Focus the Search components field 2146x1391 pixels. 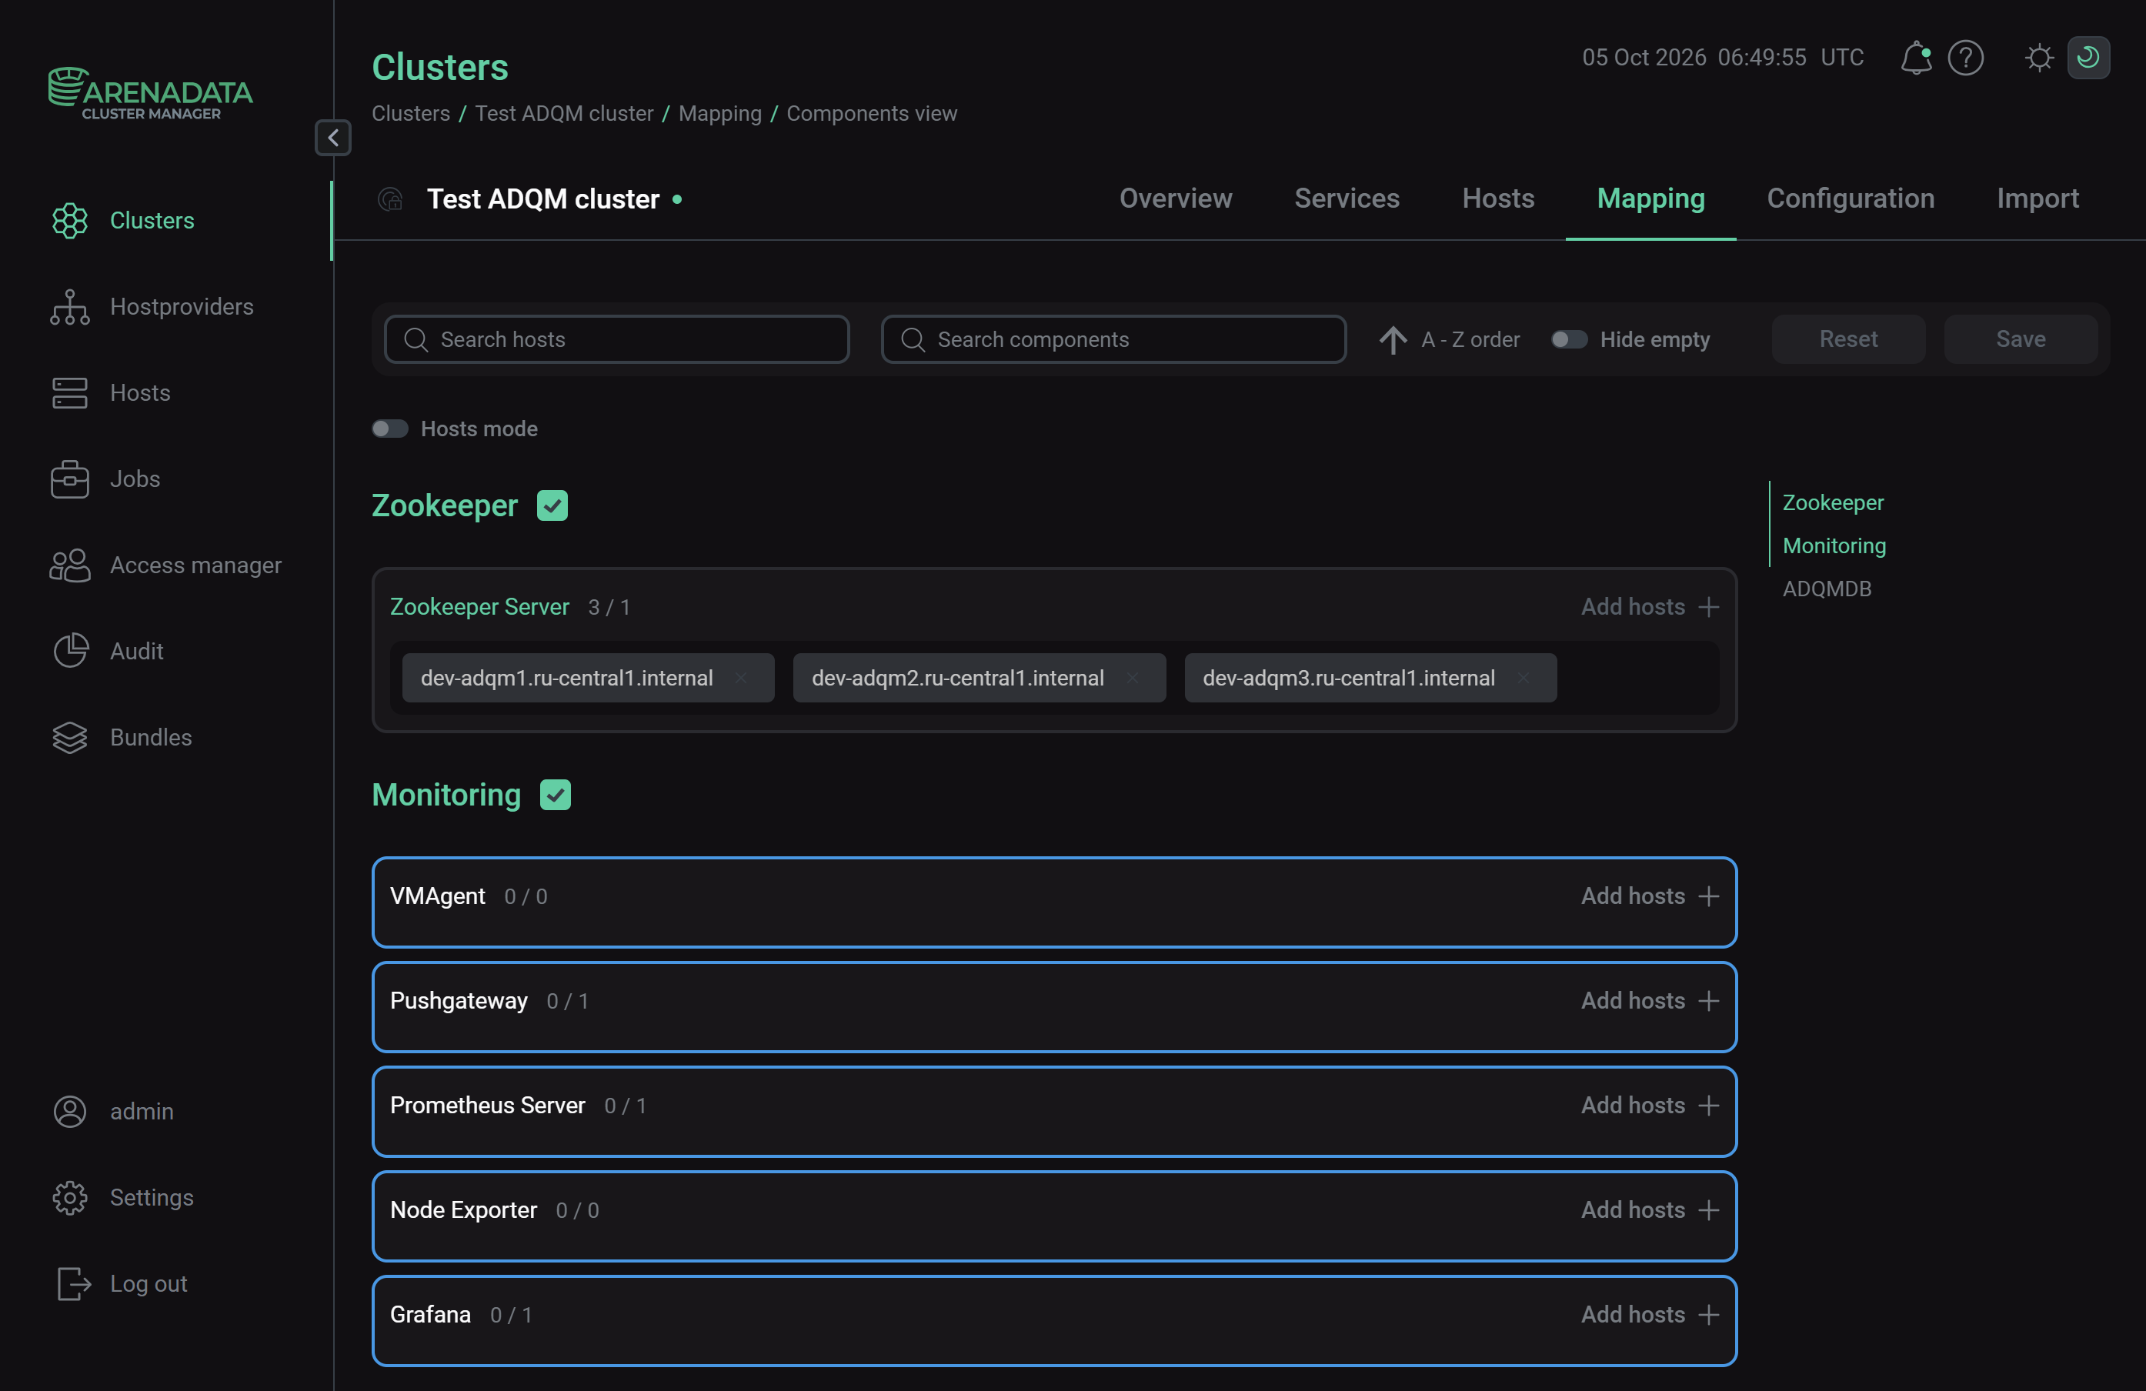1113,340
